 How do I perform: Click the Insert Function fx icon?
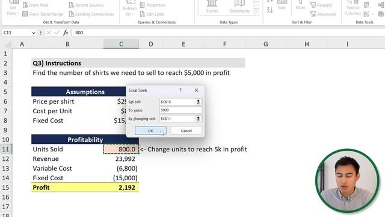66,33
